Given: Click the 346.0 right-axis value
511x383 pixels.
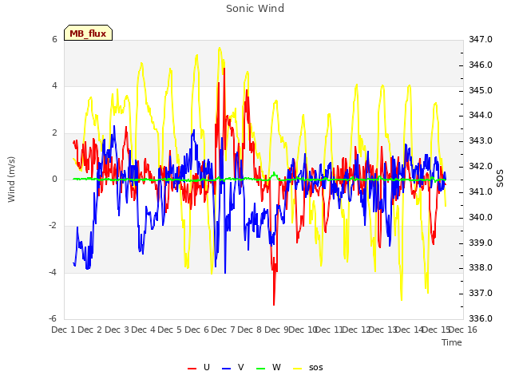Looking at the screenshot, I should [481, 65].
